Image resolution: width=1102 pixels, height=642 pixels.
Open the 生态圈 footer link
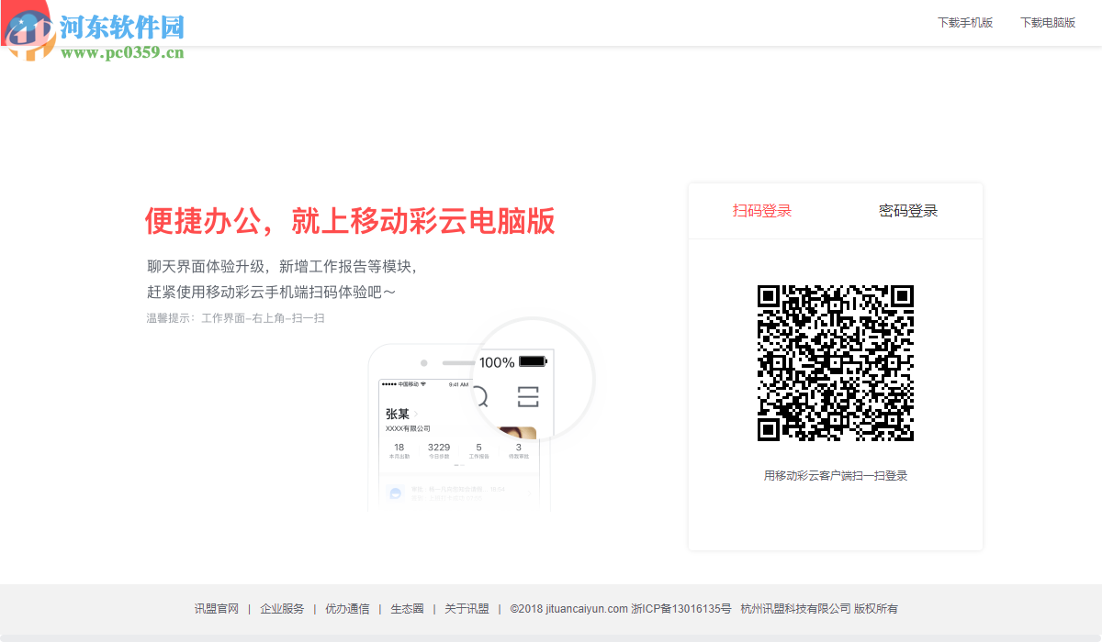coord(407,609)
